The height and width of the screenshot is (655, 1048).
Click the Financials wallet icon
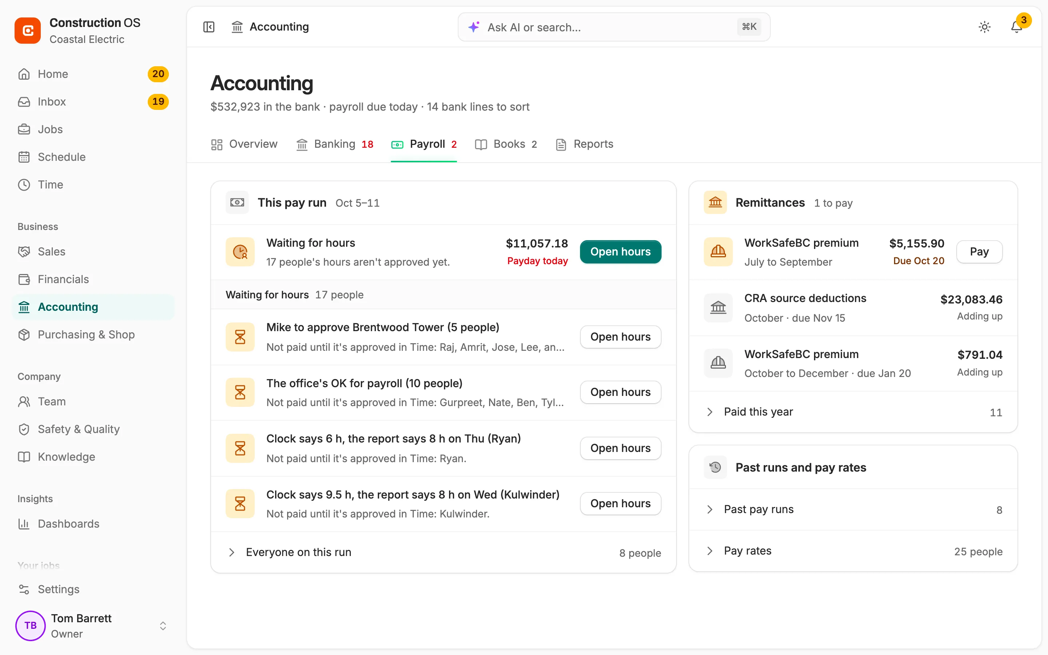coord(24,279)
